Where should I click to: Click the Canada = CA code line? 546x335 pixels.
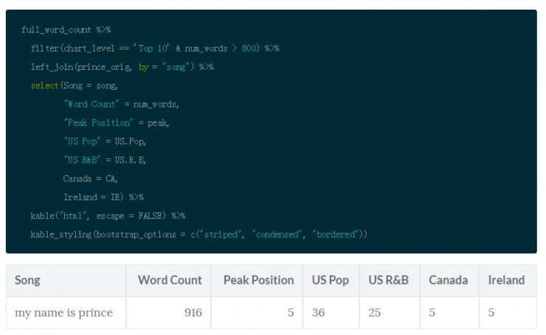pos(90,179)
